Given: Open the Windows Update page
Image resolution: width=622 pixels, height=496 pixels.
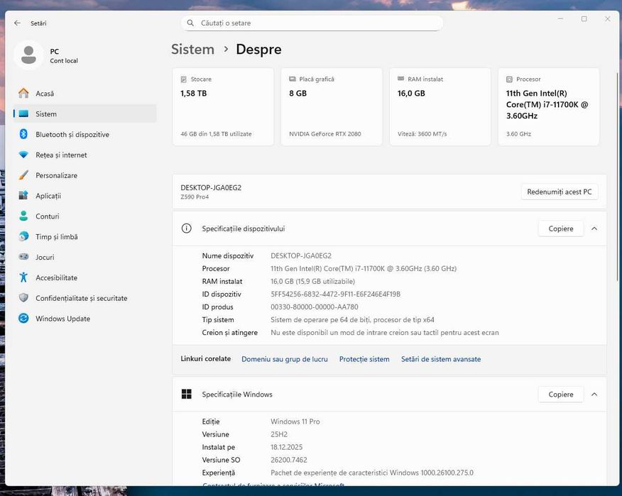Looking at the screenshot, I should pyautogui.click(x=85, y=319).
